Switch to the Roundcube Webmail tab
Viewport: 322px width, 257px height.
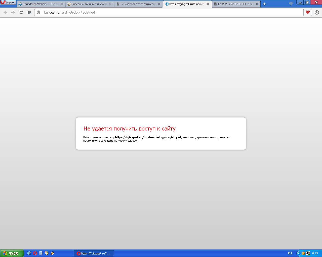39,4
